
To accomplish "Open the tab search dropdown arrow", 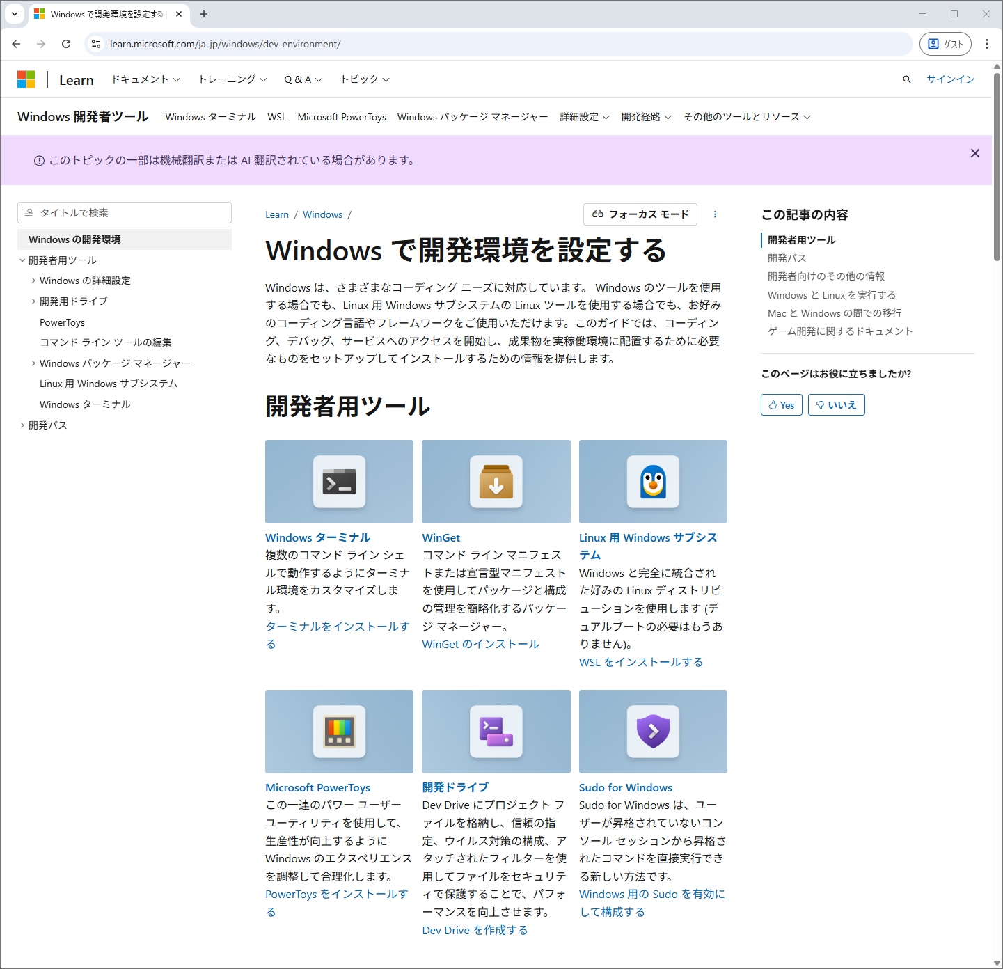I will point(15,14).
